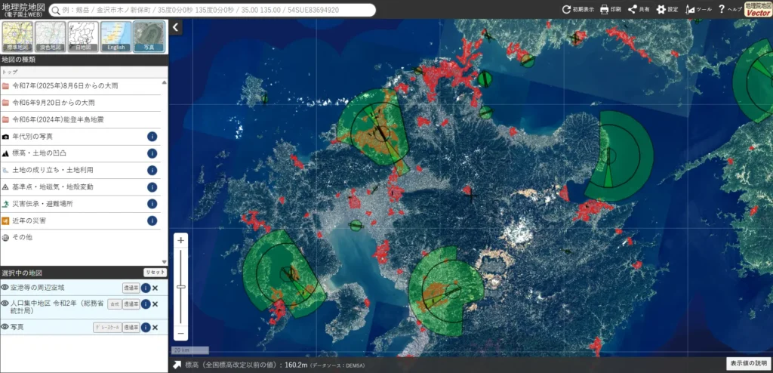Select the 標準地図 base map
773x373 pixels.
point(18,36)
